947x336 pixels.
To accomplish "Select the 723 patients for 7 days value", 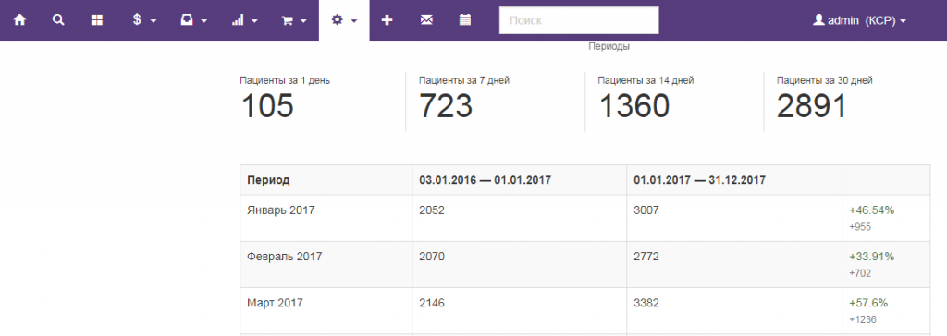I will (x=446, y=106).
